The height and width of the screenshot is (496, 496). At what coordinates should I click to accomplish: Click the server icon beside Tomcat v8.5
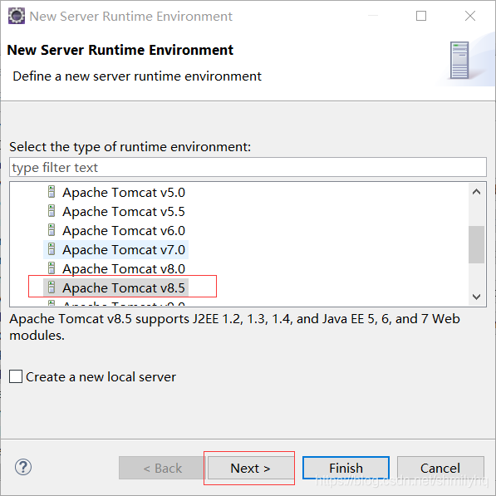click(52, 287)
